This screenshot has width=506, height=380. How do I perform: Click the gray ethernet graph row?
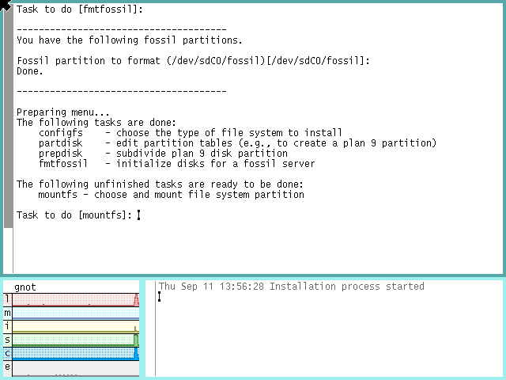pos(75,367)
